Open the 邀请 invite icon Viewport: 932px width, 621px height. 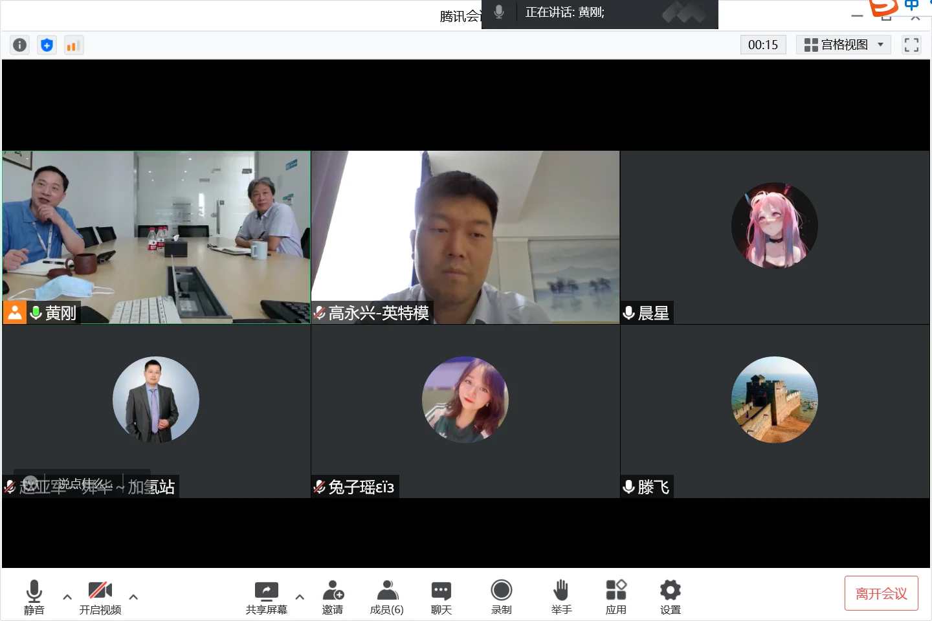click(333, 596)
